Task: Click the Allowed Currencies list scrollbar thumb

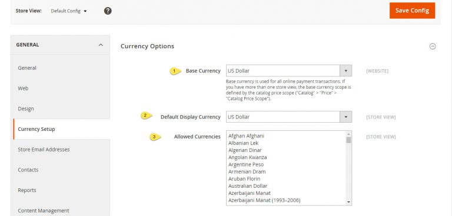Action: coord(348,140)
